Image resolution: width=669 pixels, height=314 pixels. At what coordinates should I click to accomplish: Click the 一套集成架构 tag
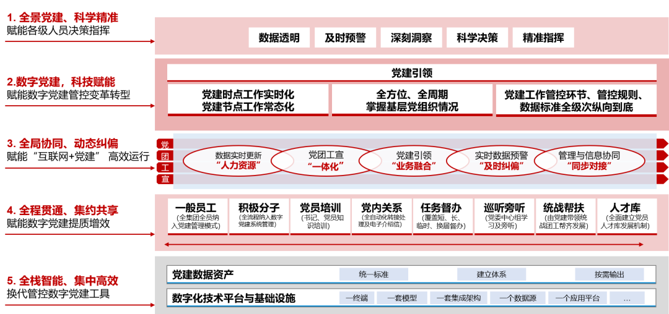[458, 298]
